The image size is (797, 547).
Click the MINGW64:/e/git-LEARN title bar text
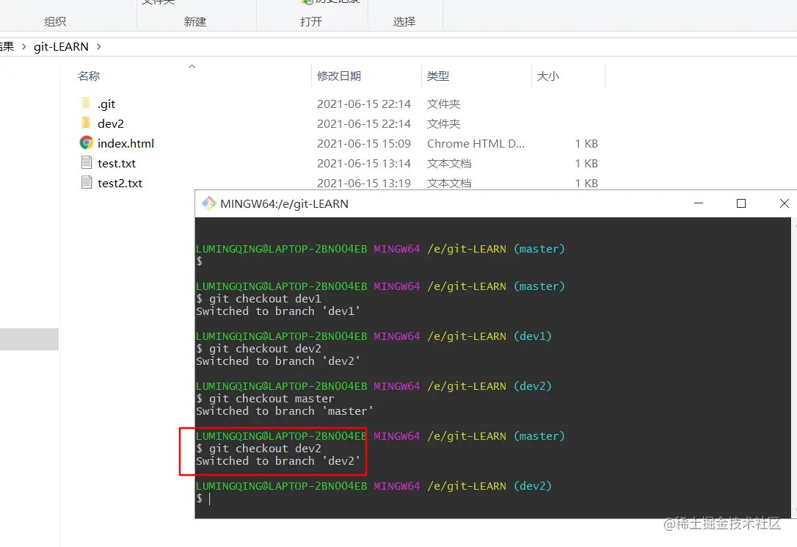tap(284, 204)
